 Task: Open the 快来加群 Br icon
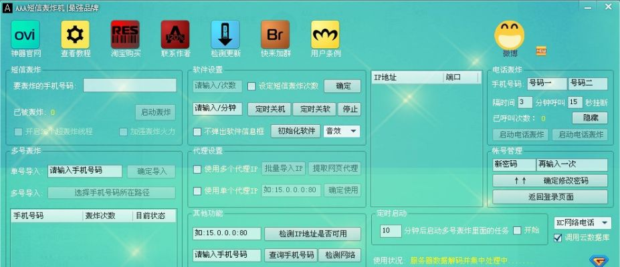(x=275, y=34)
